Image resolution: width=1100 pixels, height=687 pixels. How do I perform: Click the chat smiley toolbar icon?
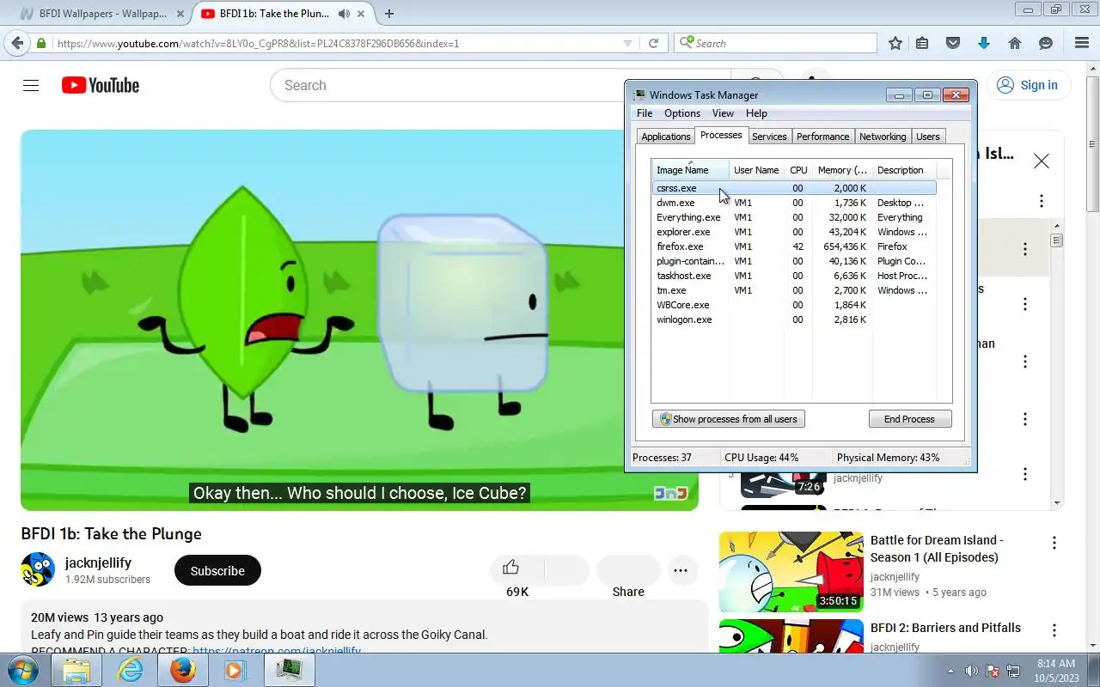coord(1046,43)
